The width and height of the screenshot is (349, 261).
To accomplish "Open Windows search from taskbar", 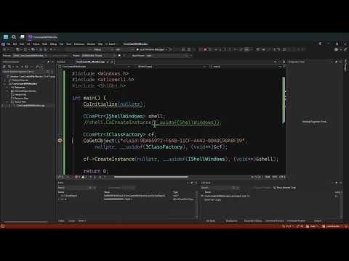I will pyautogui.click(x=14, y=37).
